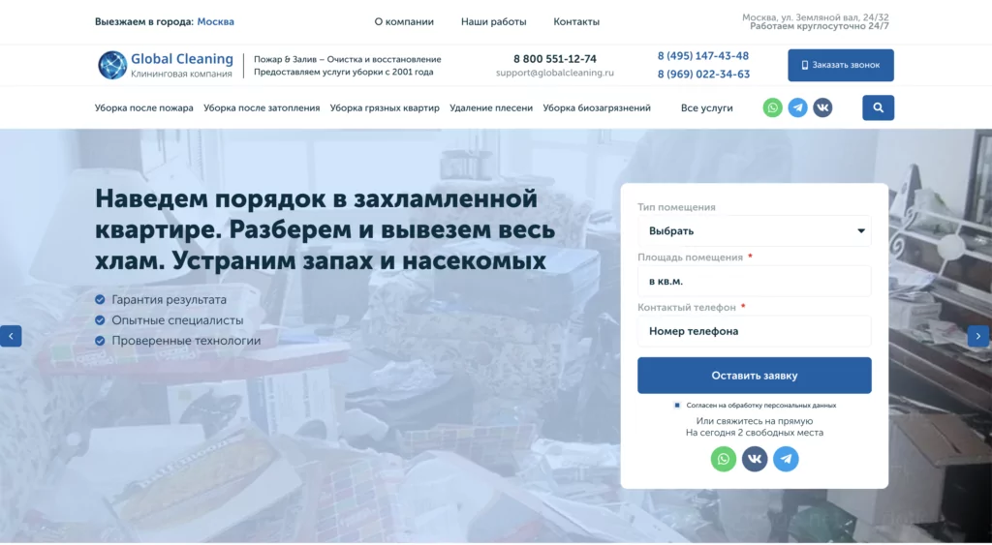992x545 pixels.
Task: Click the blue search magnifier button
Action: coord(878,107)
